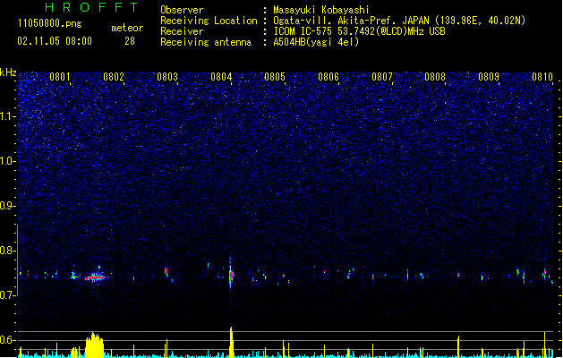Click the kHz axis unit label
This screenshot has width=563, height=358.
click(x=8, y=72)
